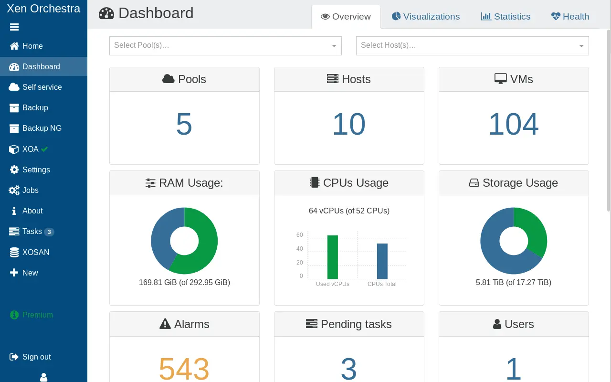
Task: Click the CPUs Usage chip icon
Action: click(x=315, y=182)
